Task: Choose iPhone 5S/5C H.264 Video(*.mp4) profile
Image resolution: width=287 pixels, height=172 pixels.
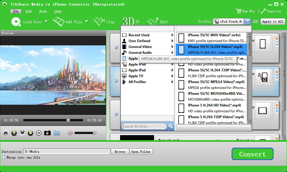Action: tap(211, 49)
